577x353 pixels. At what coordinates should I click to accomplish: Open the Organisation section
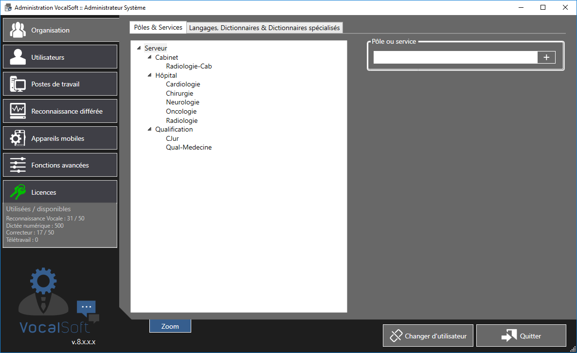point(60,30)
